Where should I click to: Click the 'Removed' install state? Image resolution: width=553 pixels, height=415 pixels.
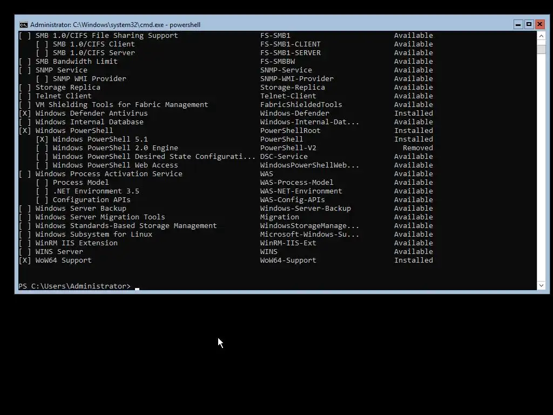(x=418, y=148)
